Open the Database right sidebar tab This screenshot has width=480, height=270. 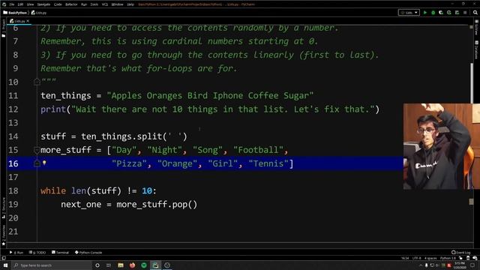point(476,50)
